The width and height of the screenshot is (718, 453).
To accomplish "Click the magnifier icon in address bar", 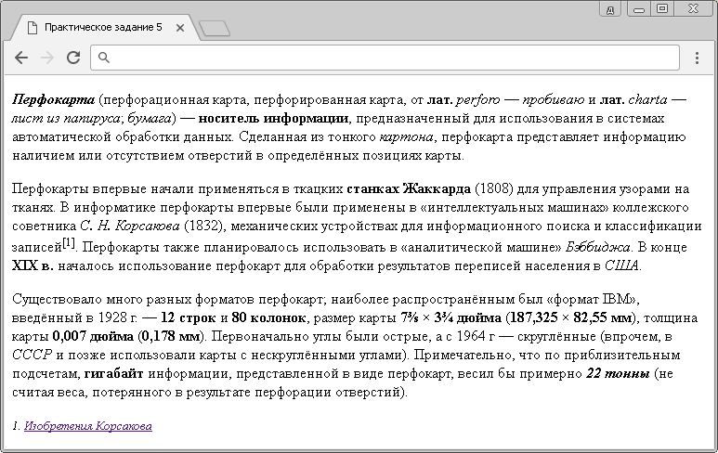I will pyautogui.click(x=105, y=58).
